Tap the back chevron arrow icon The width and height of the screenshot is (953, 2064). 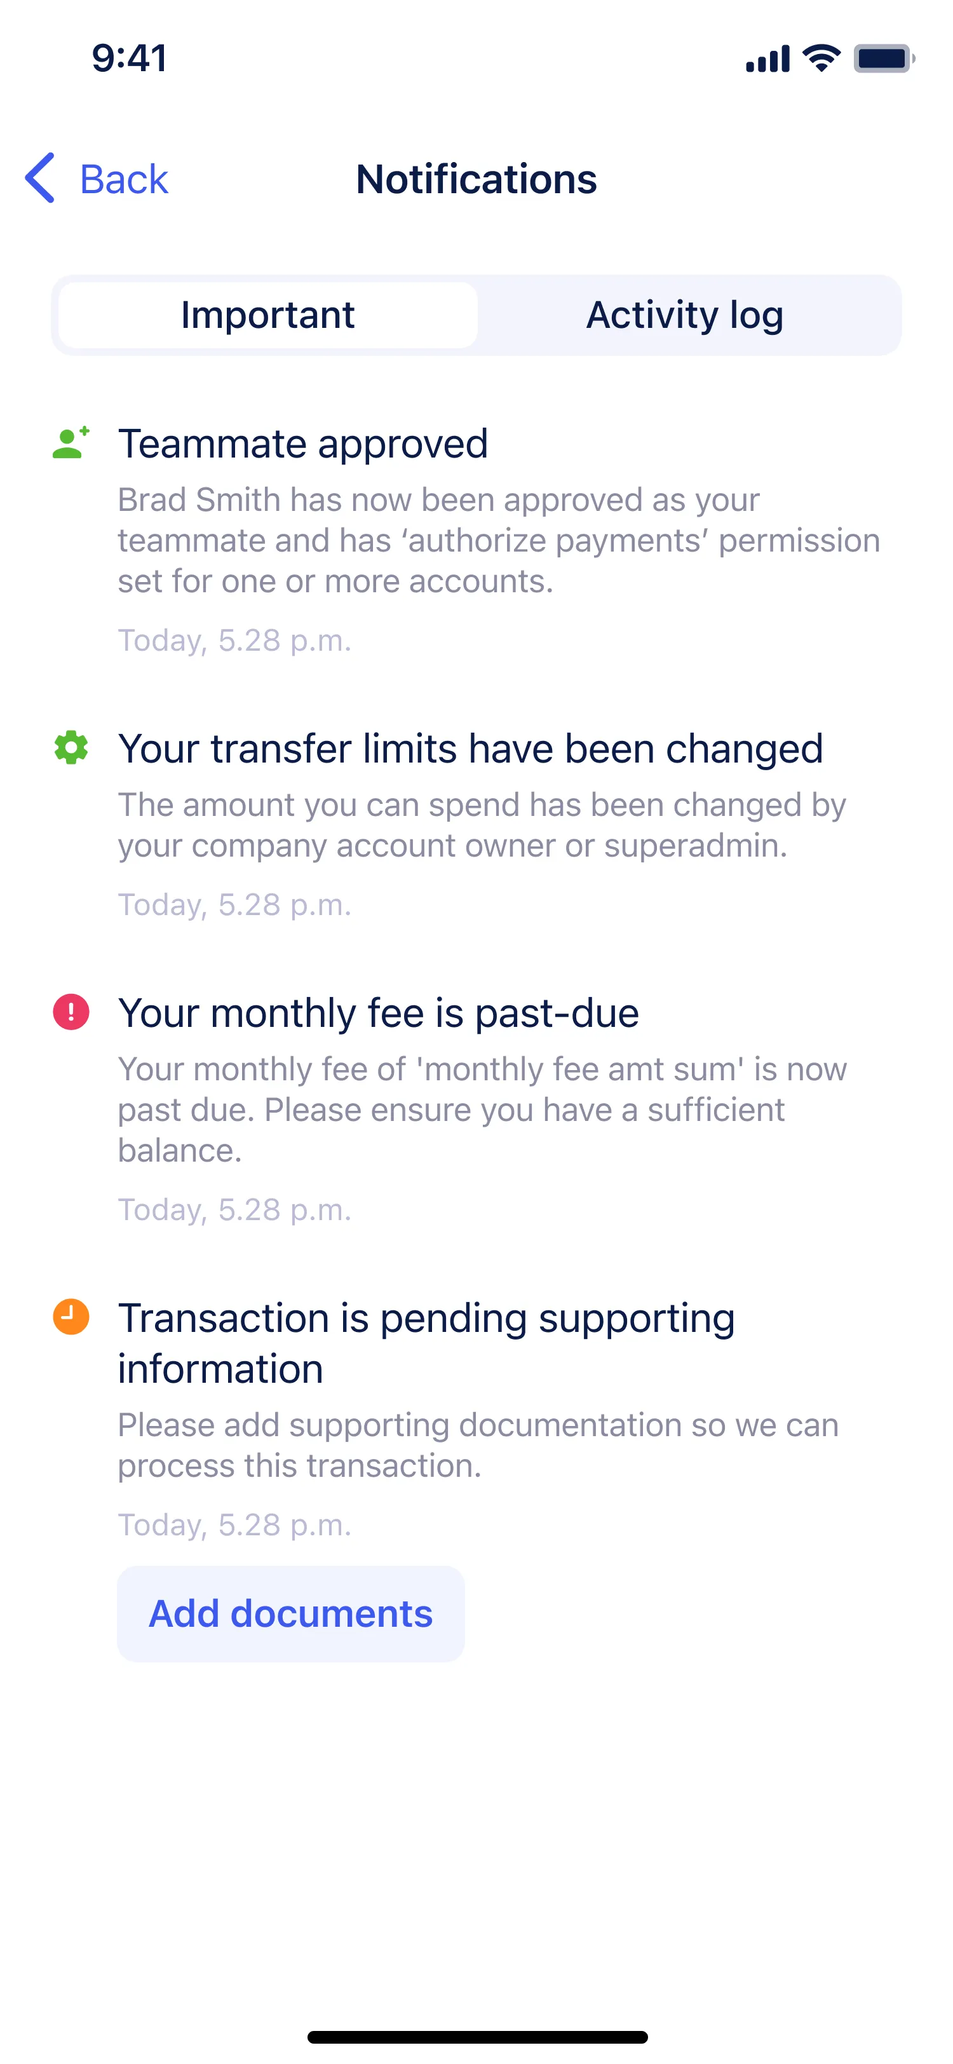[40, 178]
